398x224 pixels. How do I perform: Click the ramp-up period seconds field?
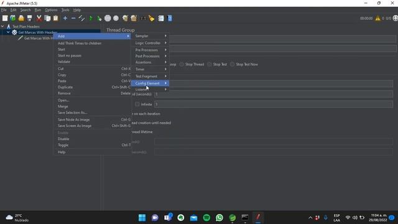point(274,94)
